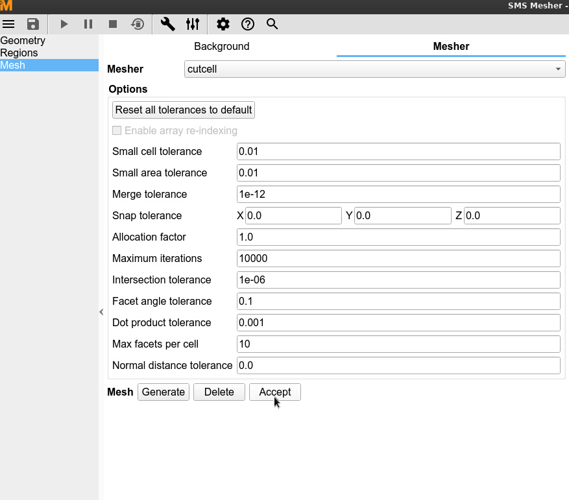This screenshot has height=500, width=569.
Task: Open the Mesher cutcell dropdown
Action: tap(374, 69)
